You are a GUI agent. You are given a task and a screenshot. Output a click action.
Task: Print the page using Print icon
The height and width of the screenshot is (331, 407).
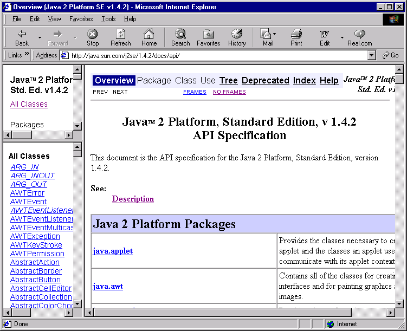pos(296,34)
